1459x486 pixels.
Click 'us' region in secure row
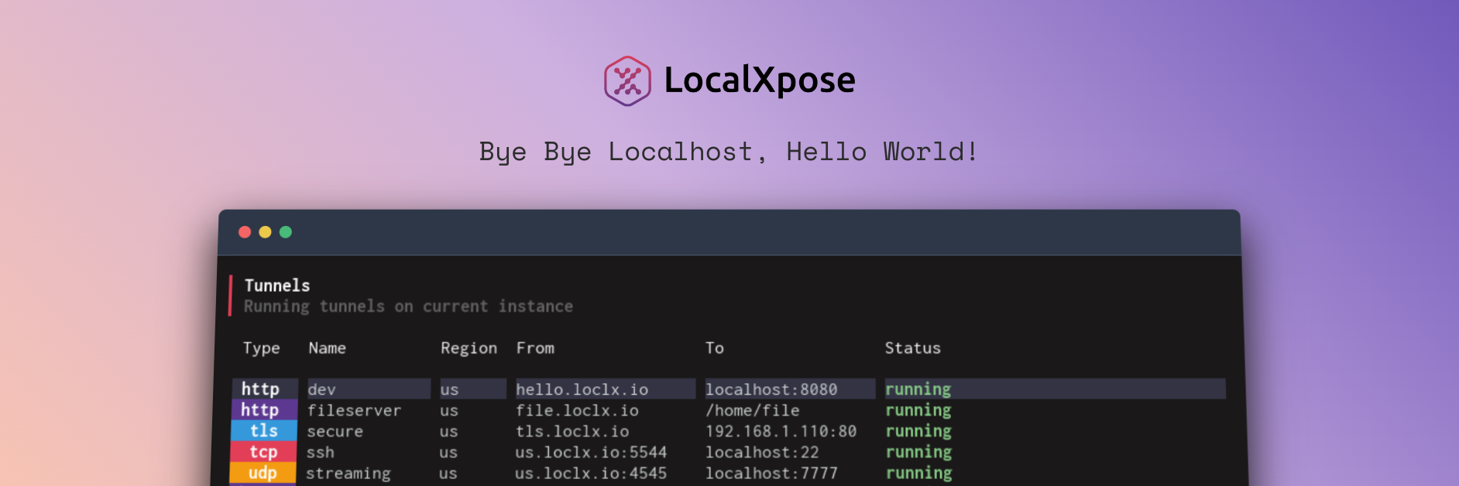click(x=448, y=431)
